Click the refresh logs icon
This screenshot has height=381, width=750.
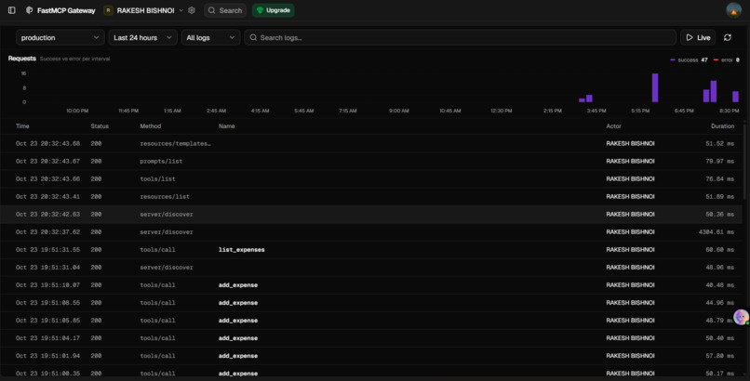[x=728, y=38]
